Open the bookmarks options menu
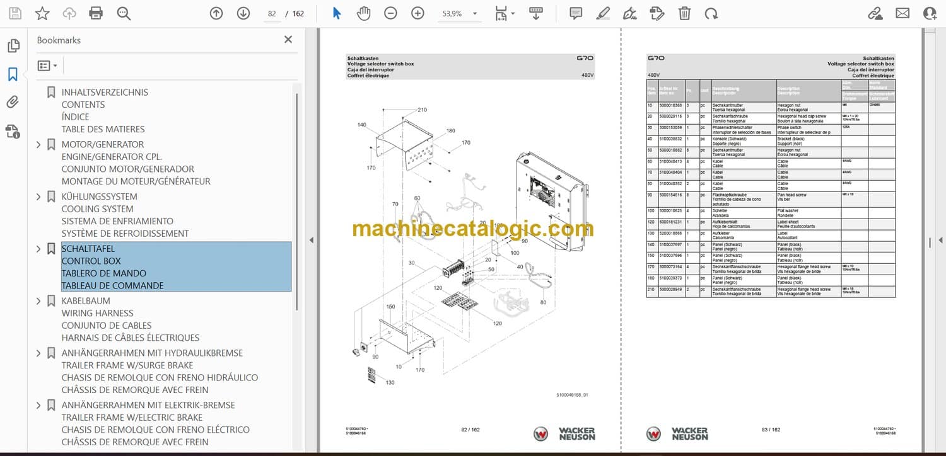Viewport: 946px width, 456px height. [x=47, y=66]
